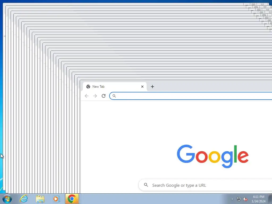The height and width of the screenshot is (204, 272).
Task: Select the New Tab tab
Action: coord(115,87)
